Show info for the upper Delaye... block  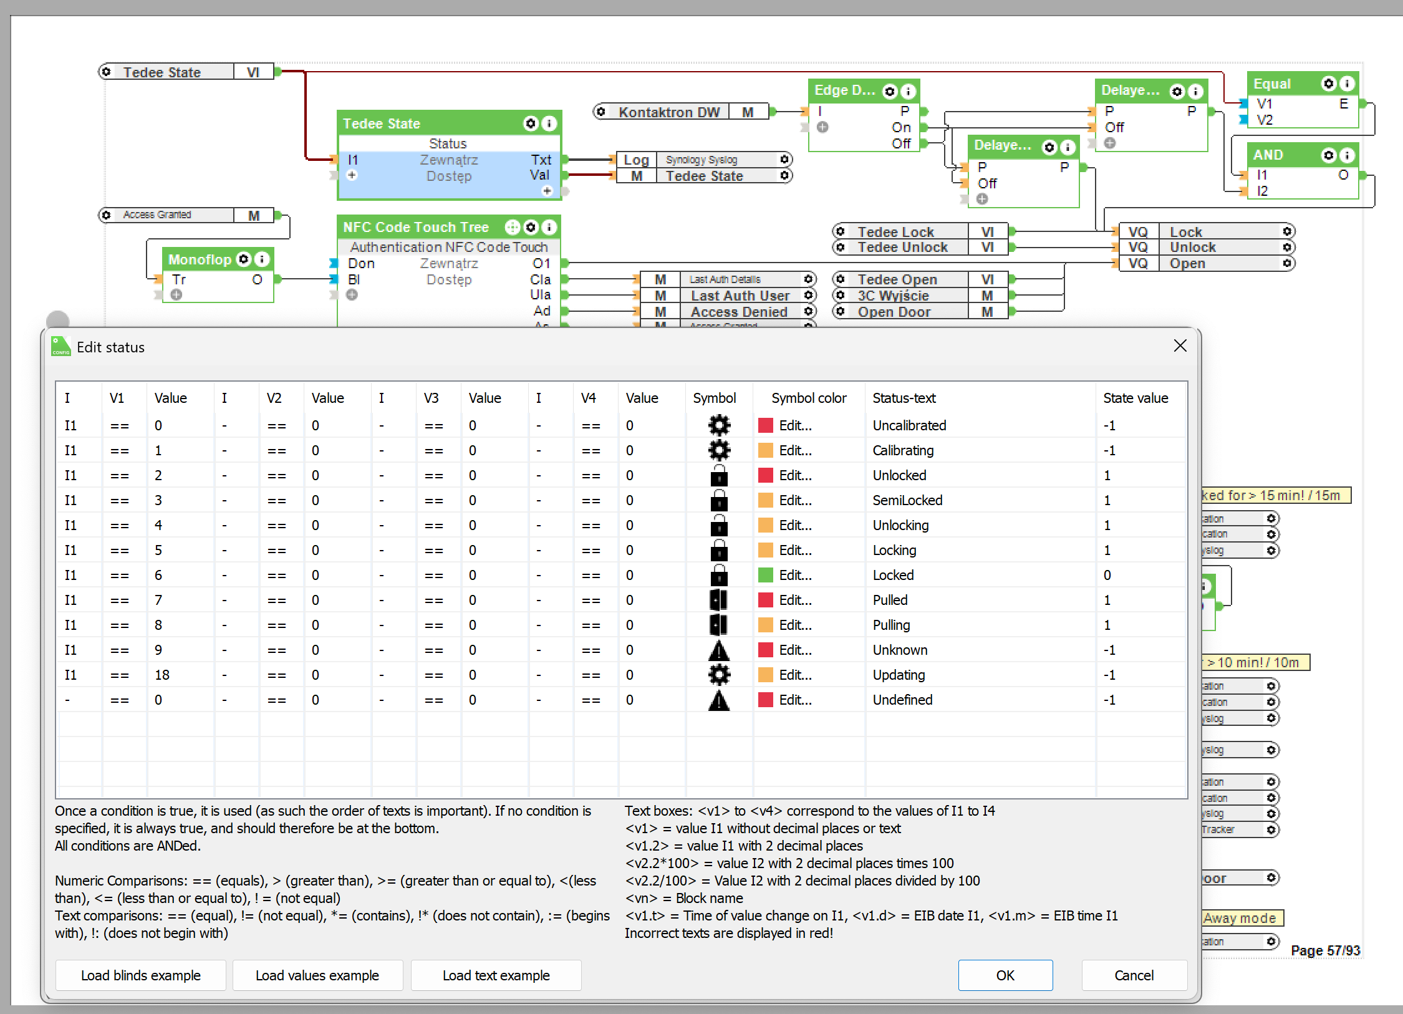point(1195,92)
